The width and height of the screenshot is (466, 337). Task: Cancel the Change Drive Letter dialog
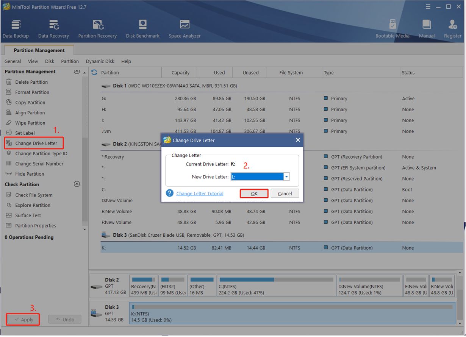[285, 193]
